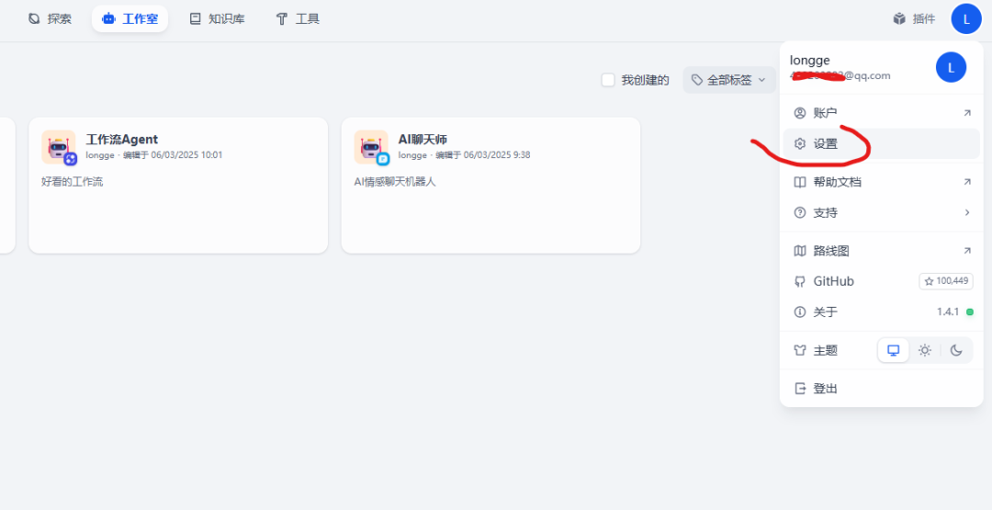Click the longge username in menu
The image size is (992, 510).
(809, 61)
